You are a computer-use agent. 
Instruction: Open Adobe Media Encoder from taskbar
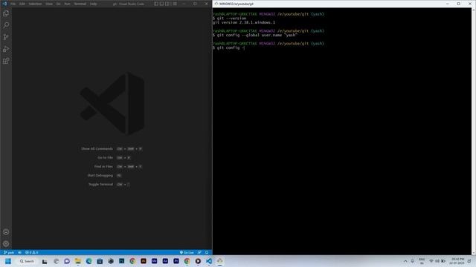click(x=154, y=261)
